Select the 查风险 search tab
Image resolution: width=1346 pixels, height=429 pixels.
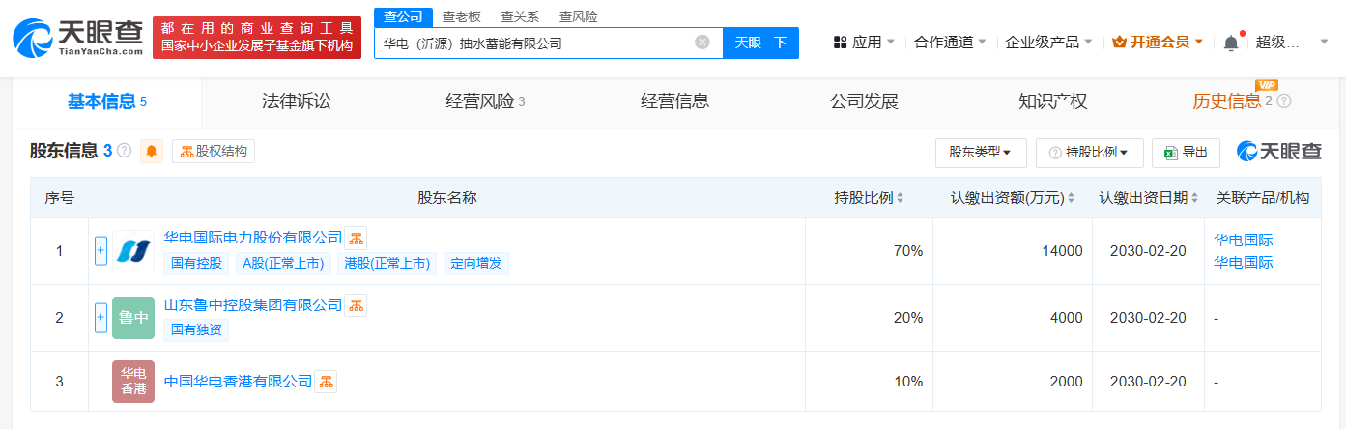click(x=578, y=16)
